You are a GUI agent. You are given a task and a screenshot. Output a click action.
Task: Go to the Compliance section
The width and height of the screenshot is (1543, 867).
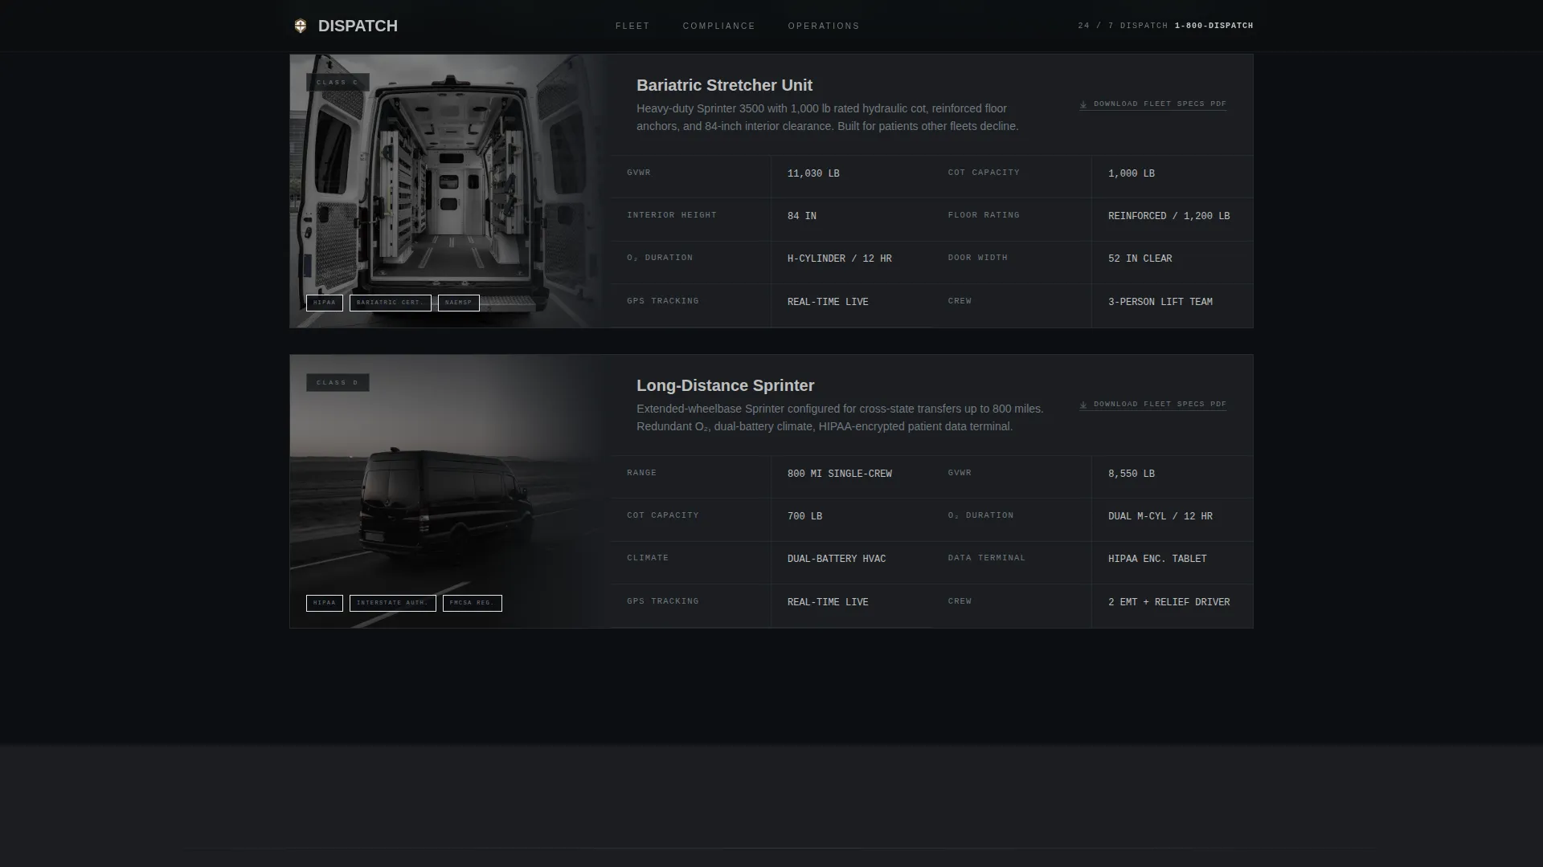[x=718, y=26]
